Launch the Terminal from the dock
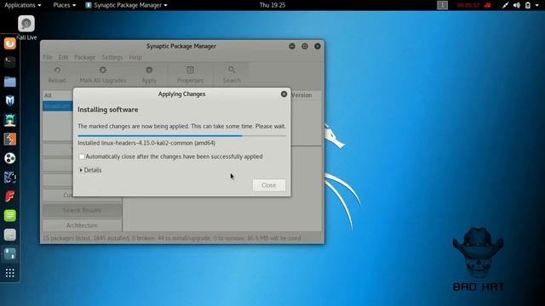Image resolution: width=545 pixels, height=306 pixels. pyautogui.click(x=9, y=63)
